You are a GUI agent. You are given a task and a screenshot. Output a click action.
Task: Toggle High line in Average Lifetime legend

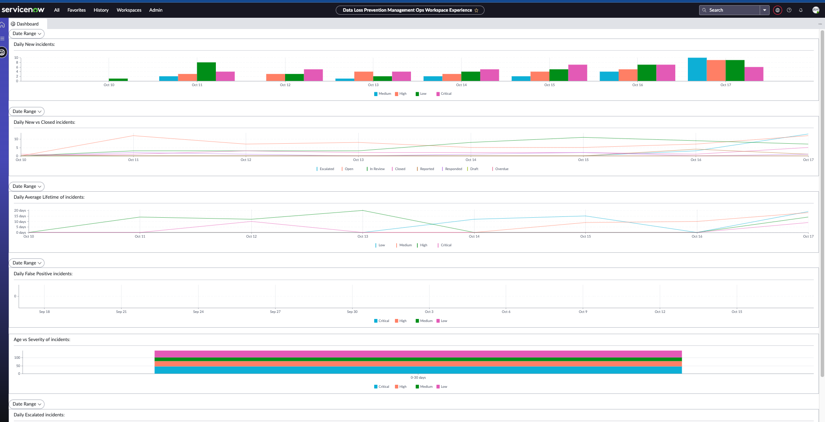422,245
